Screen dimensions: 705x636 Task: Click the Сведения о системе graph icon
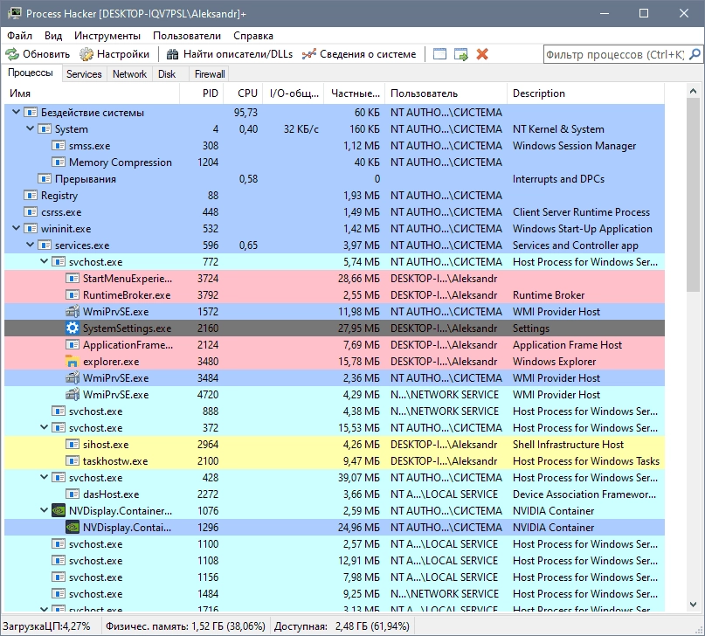click(309, 54)
